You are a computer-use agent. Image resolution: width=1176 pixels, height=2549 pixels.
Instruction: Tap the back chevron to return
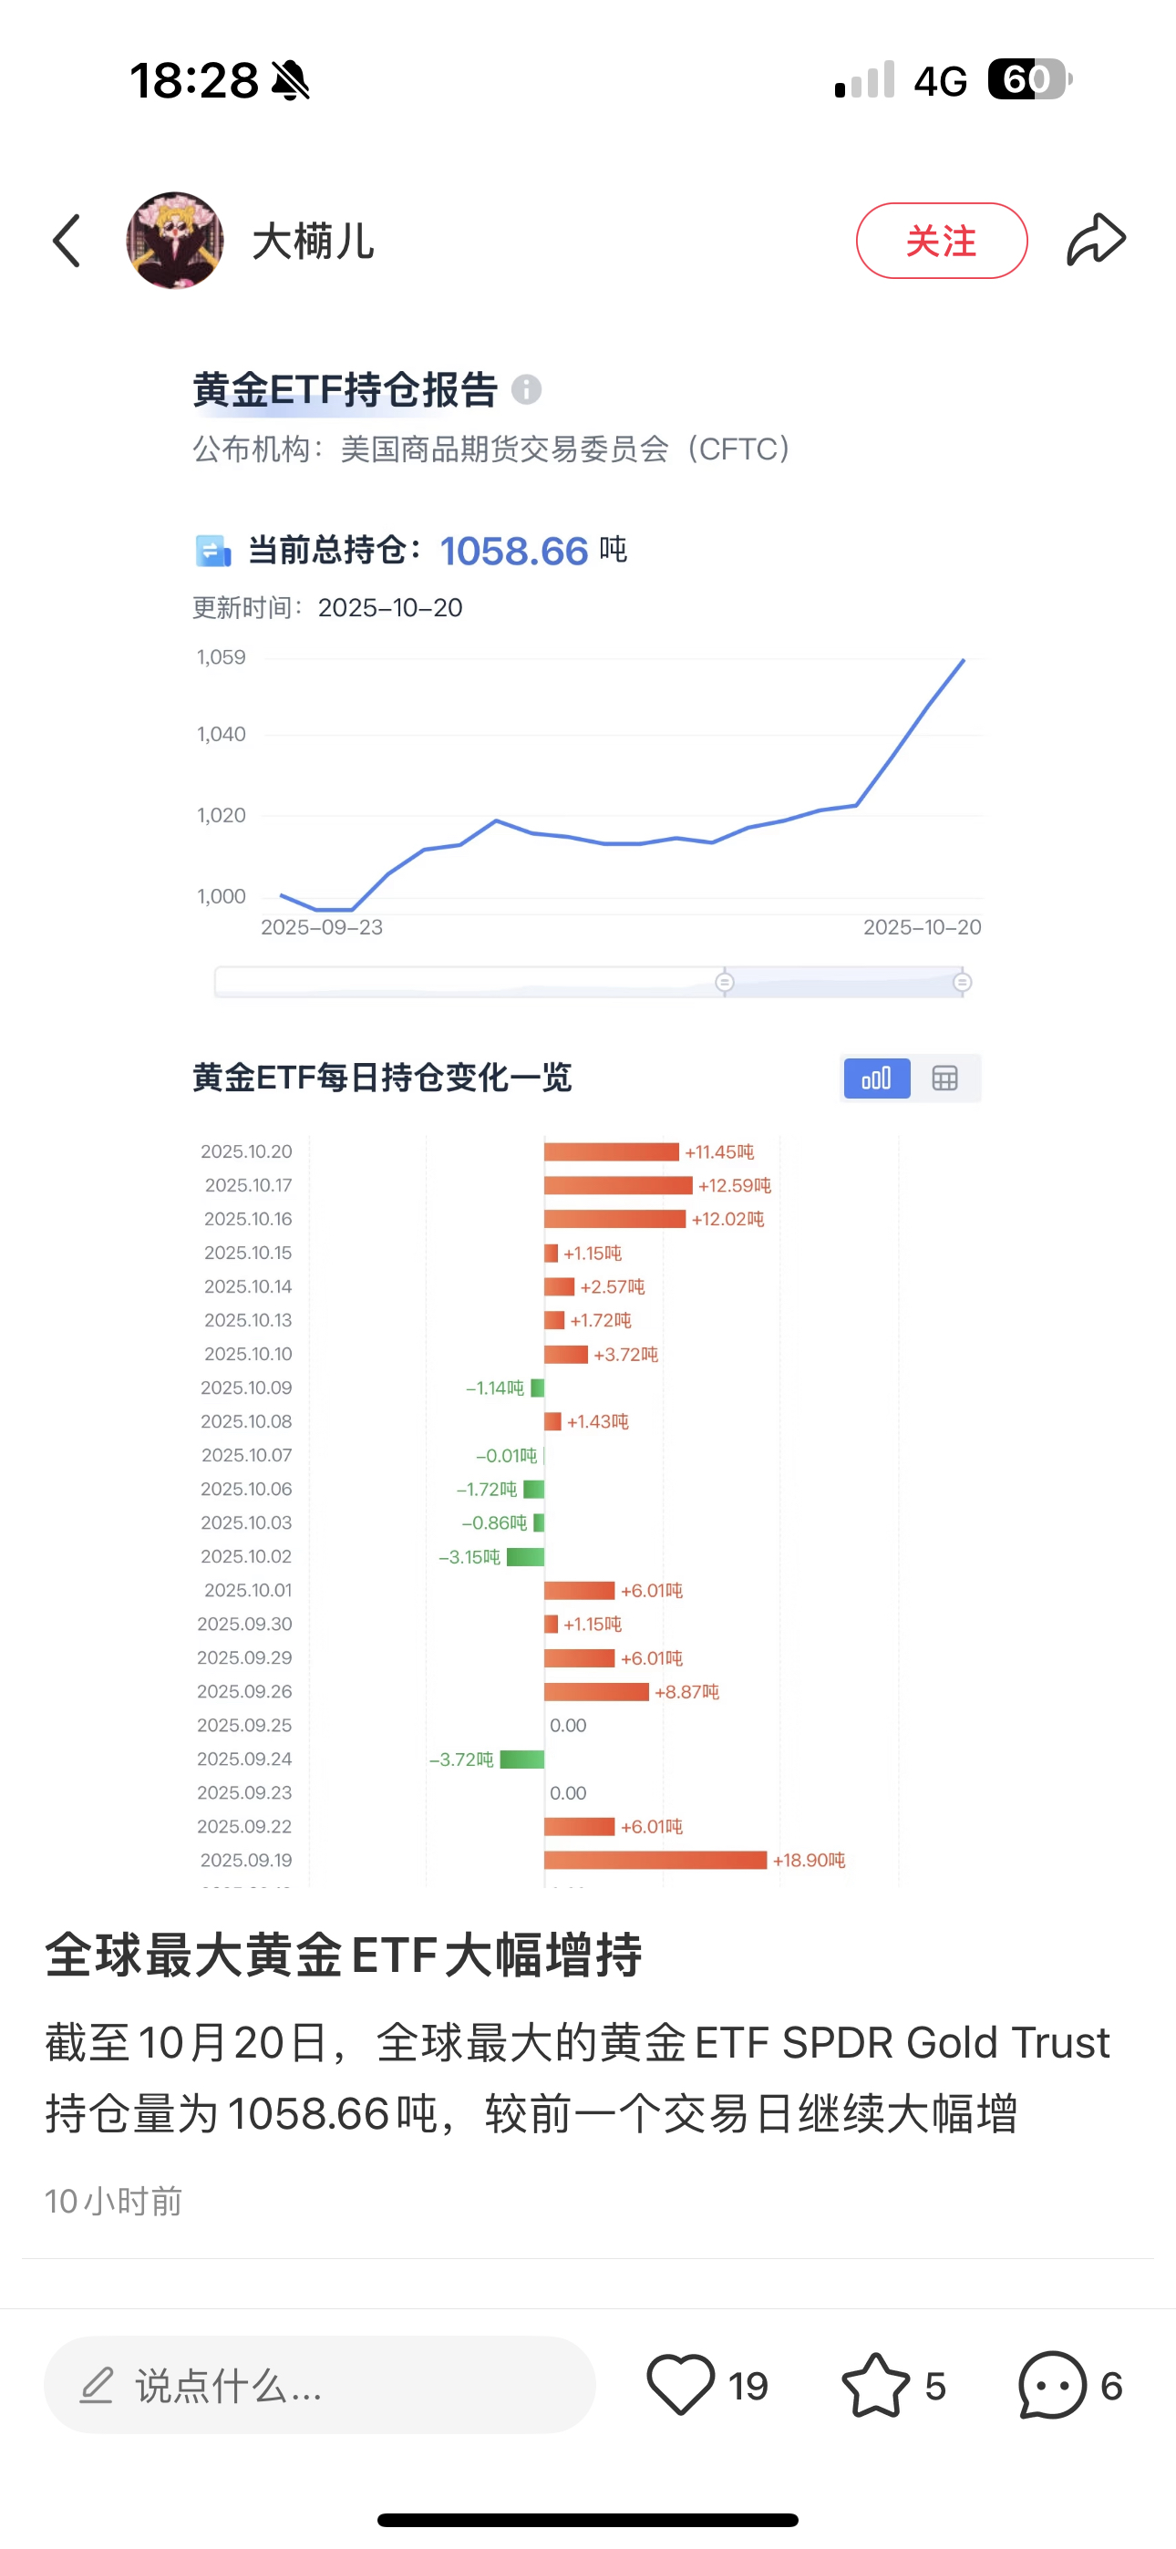[66, 241]
